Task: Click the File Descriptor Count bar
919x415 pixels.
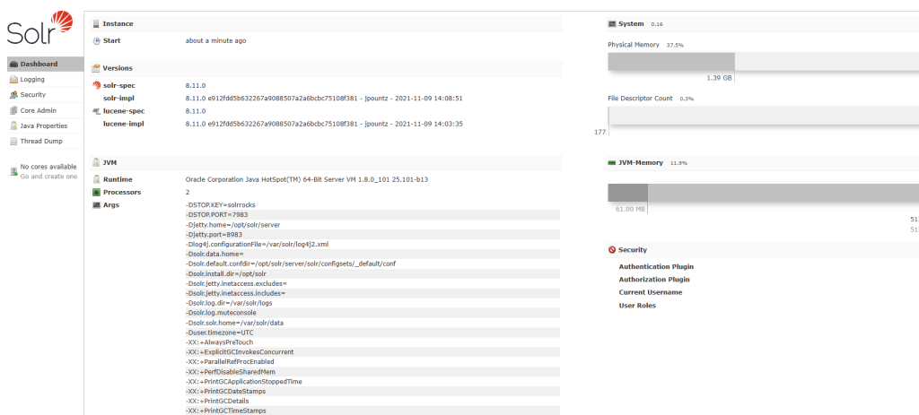Action: (x=763, y=117)
